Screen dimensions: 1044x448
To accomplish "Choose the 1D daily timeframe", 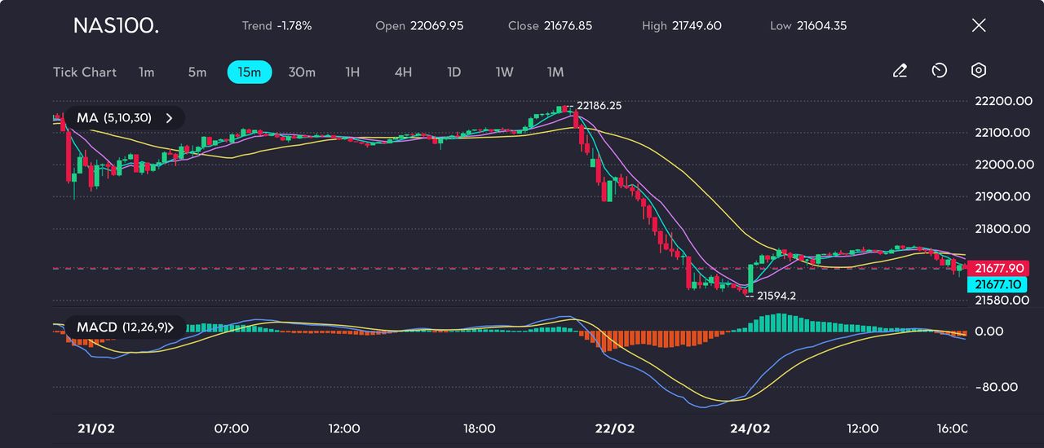I will point(454,72).
